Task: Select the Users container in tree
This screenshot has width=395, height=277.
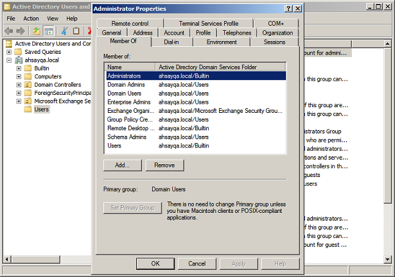Action: click(42, 110)
